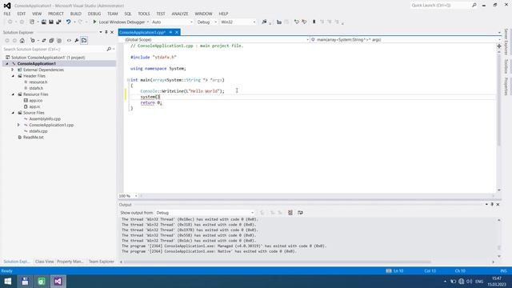The width and height of the screenshot is (512, 288).
Task: Open the Properties wrench icon in Solution Explorer
Action: point(77,41)
